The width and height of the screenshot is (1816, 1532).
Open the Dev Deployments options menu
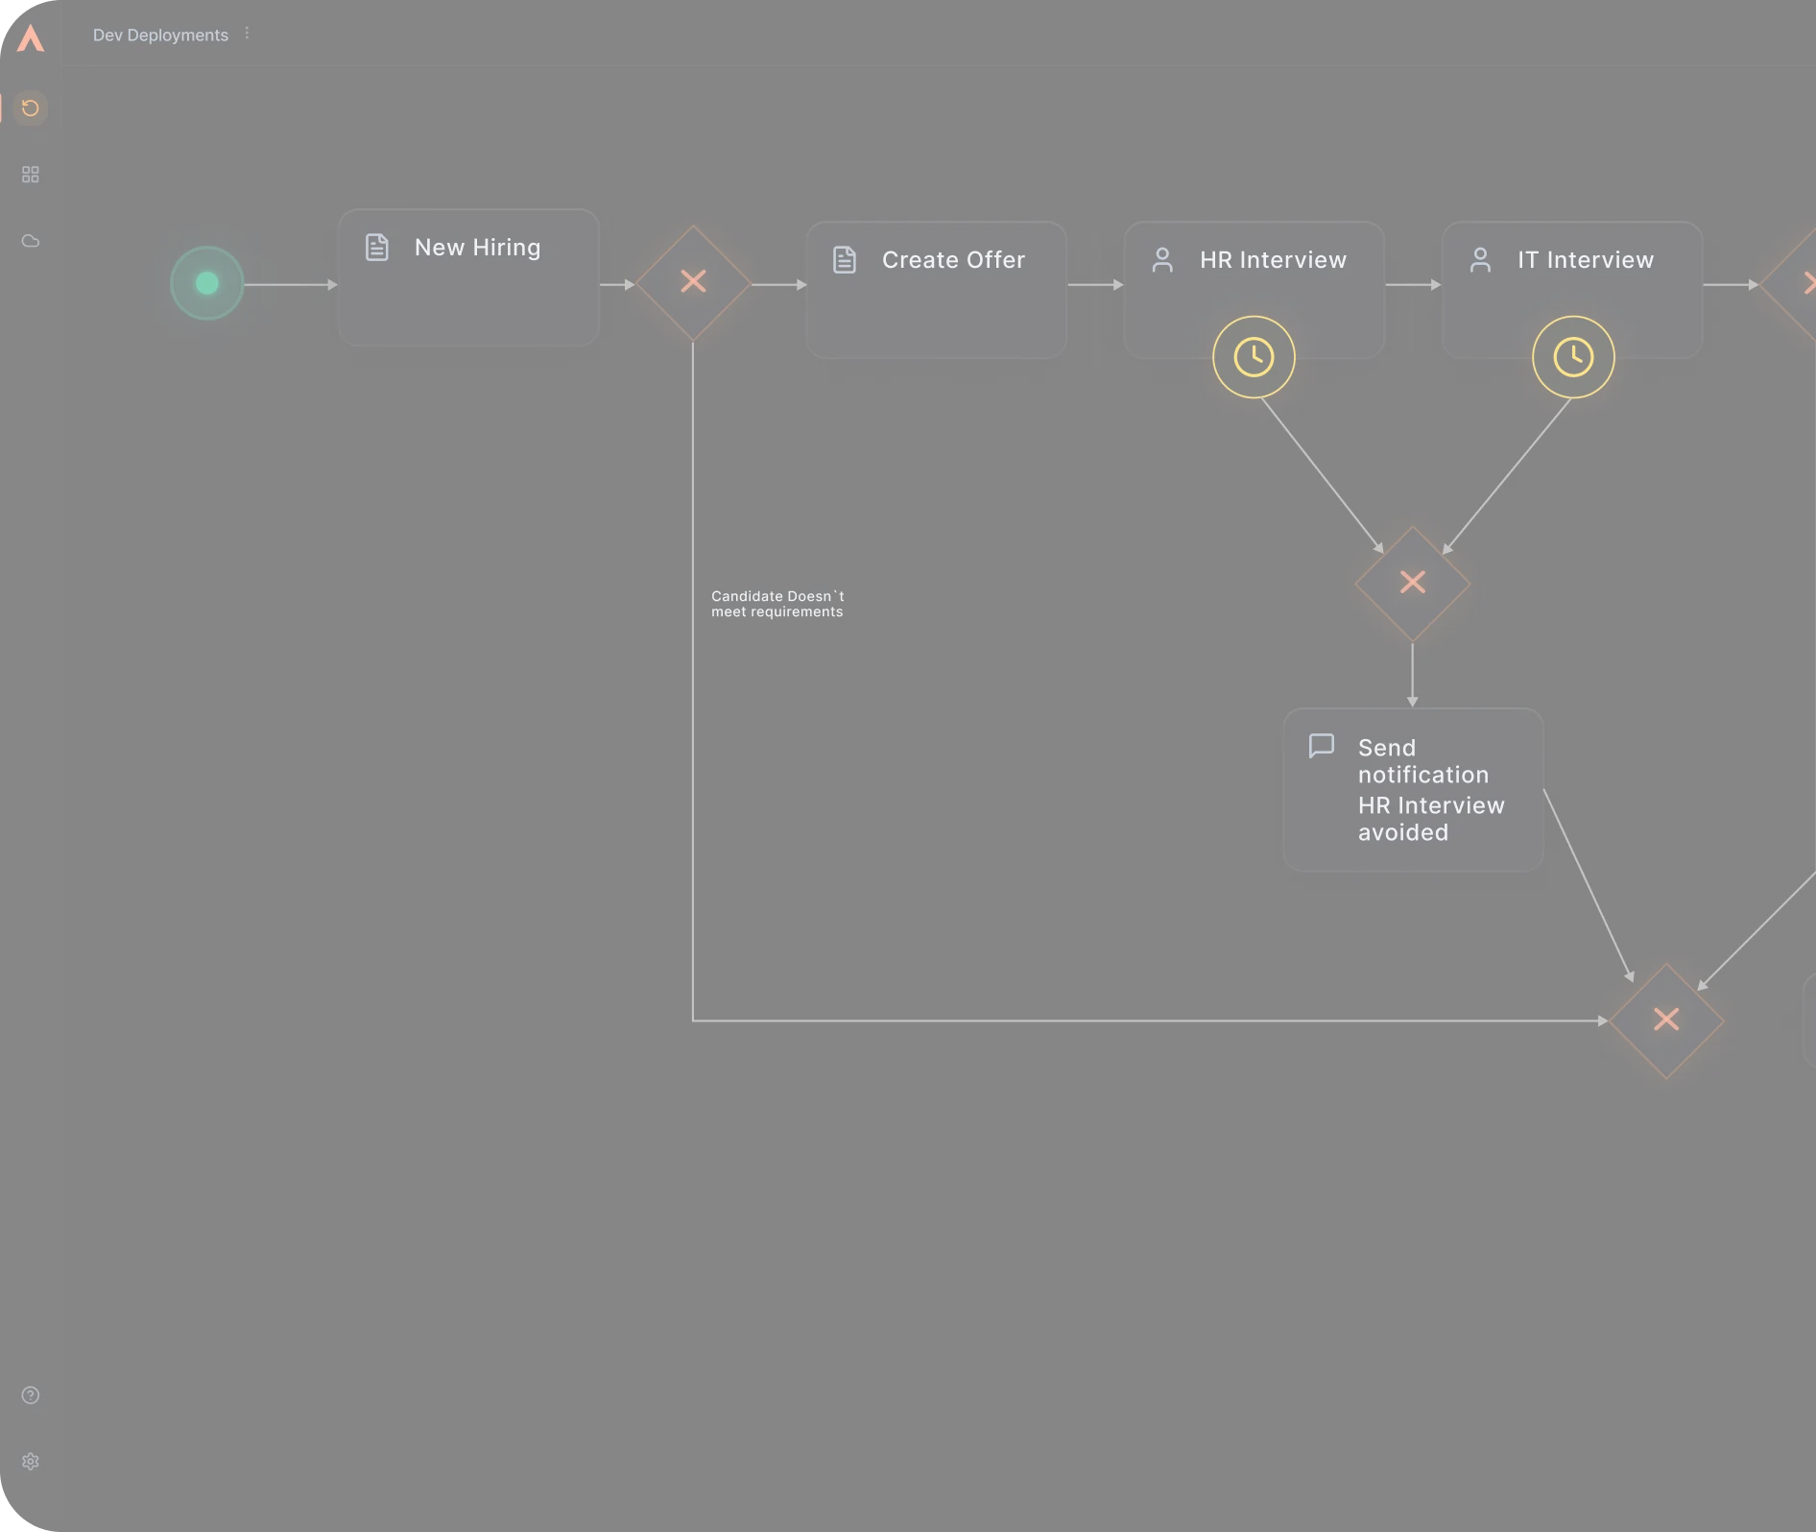pos(248,34)
